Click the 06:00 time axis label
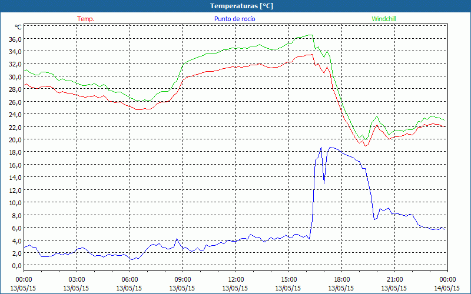The width and height of the screenshot is (471, 294). point(130,280)
